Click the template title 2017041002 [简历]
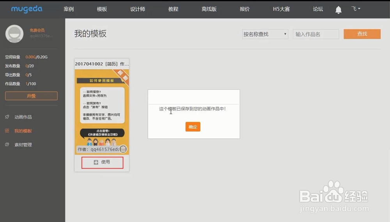 [102, 64]
